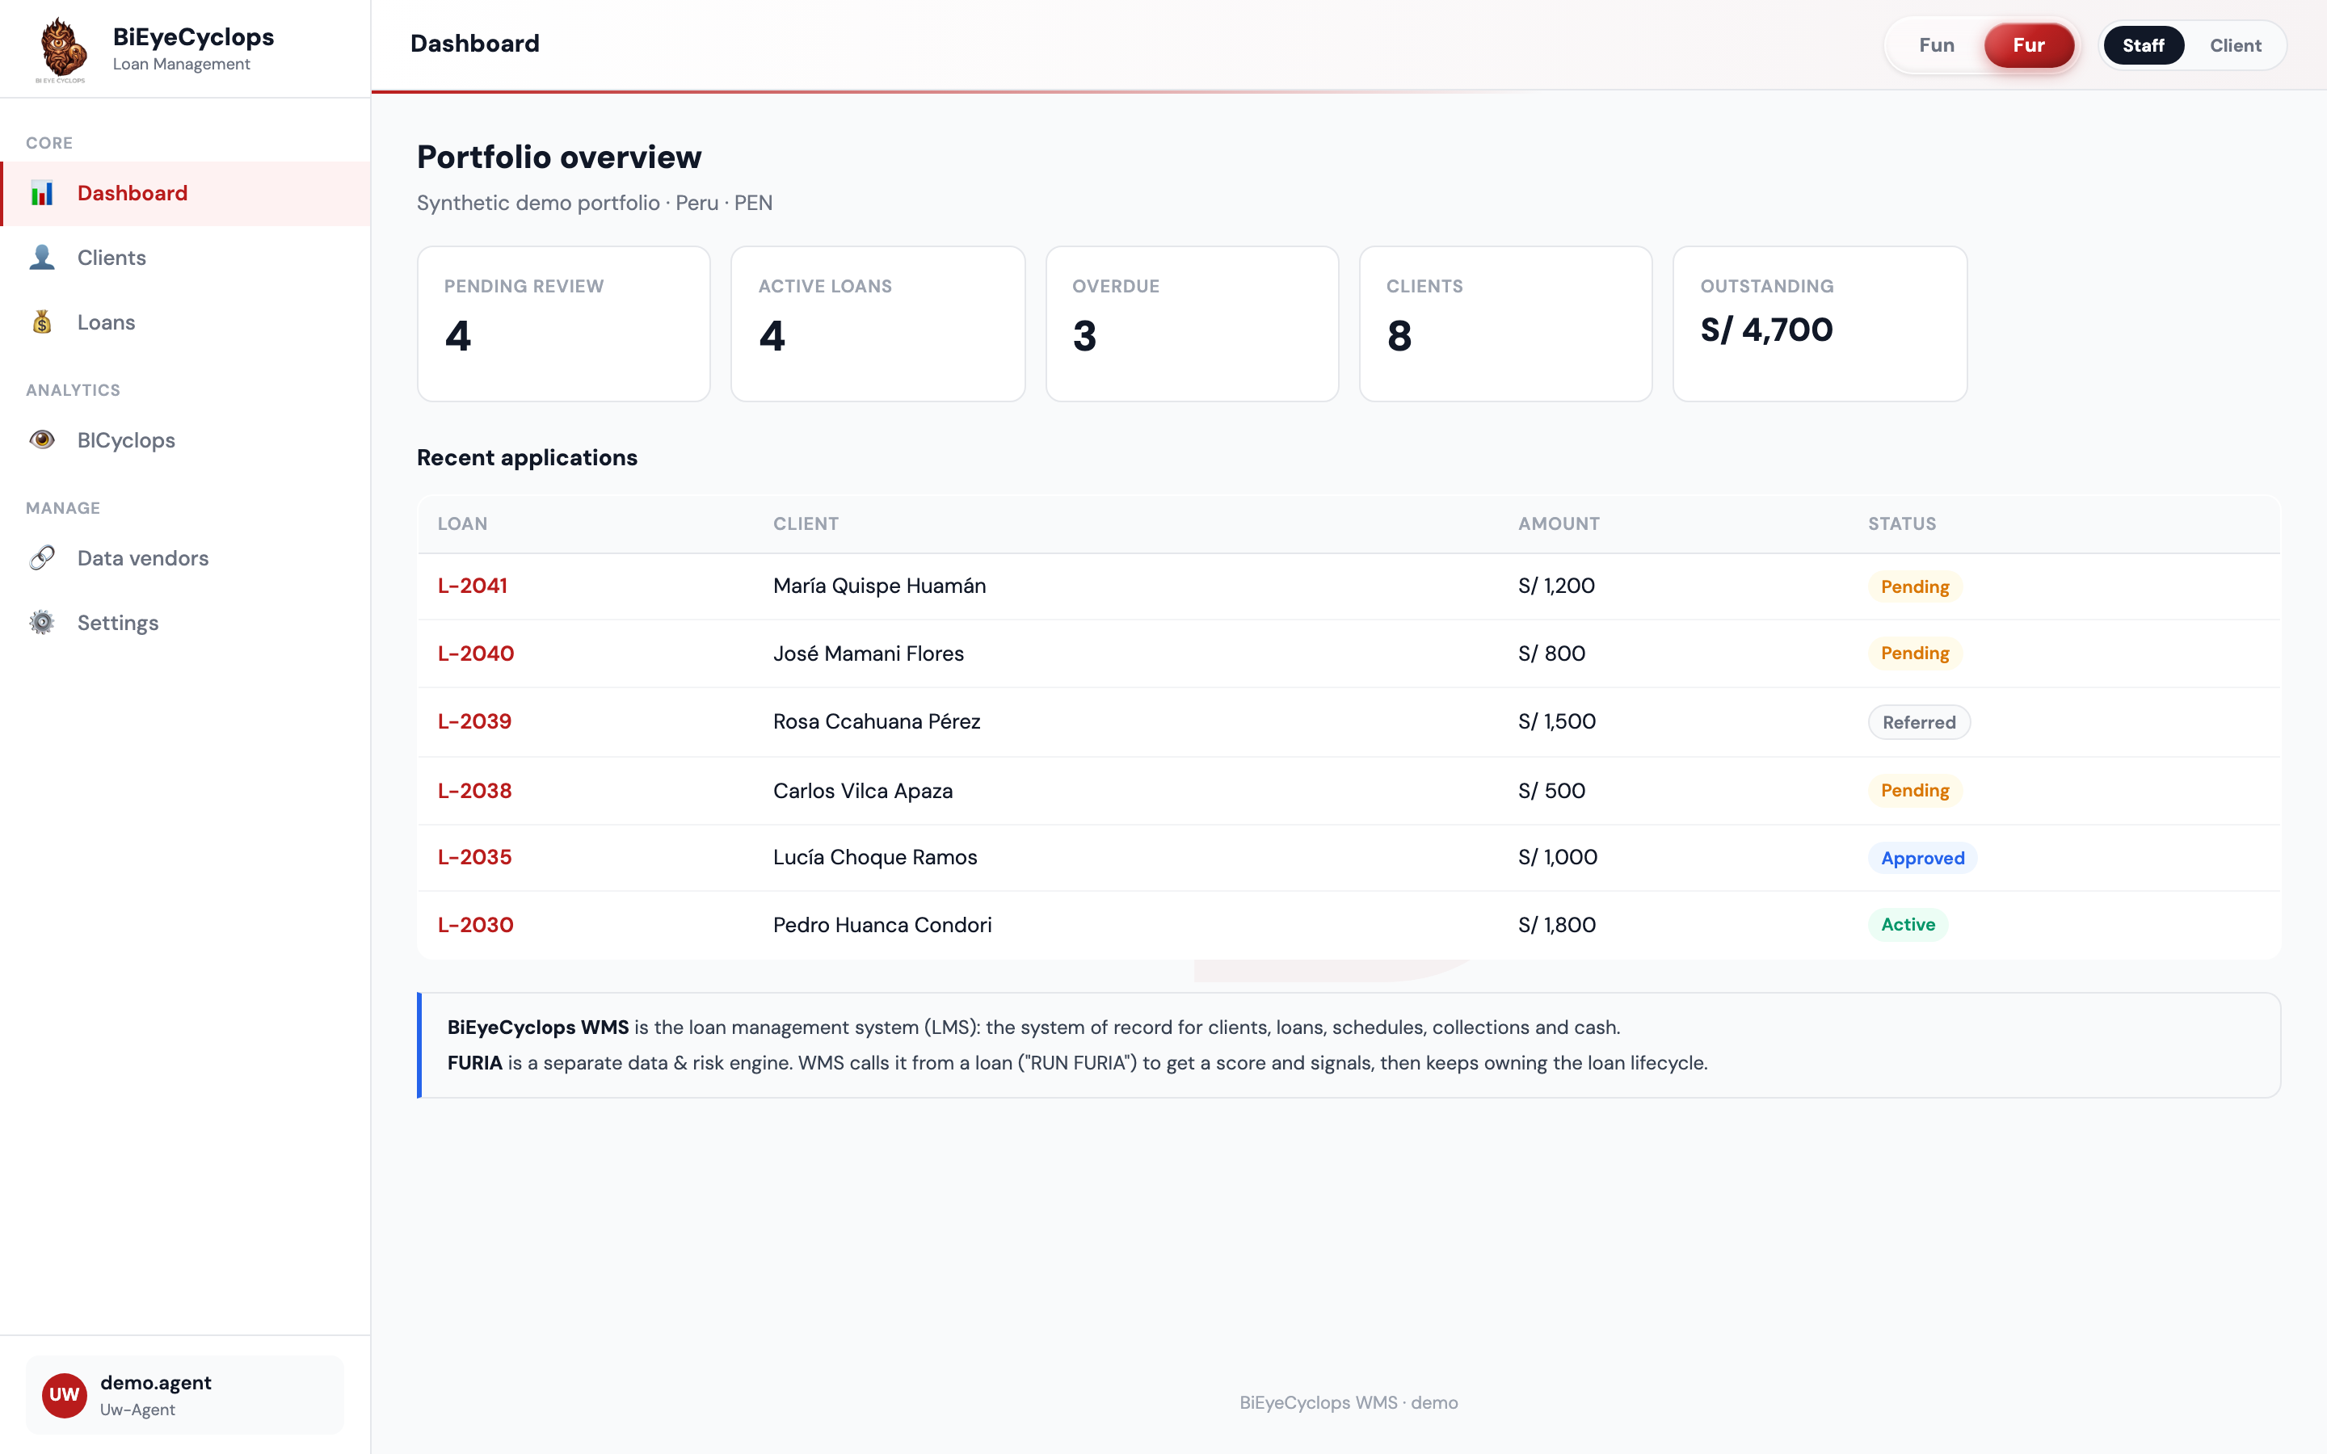Click the AMOUNT column header
The height and width of the screenshot is (1454, 2327).
point(1559,524)
